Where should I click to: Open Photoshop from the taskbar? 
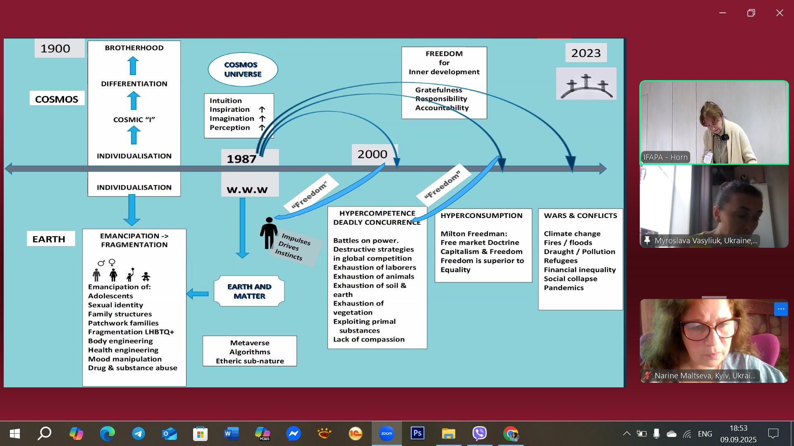click(418, 434)
